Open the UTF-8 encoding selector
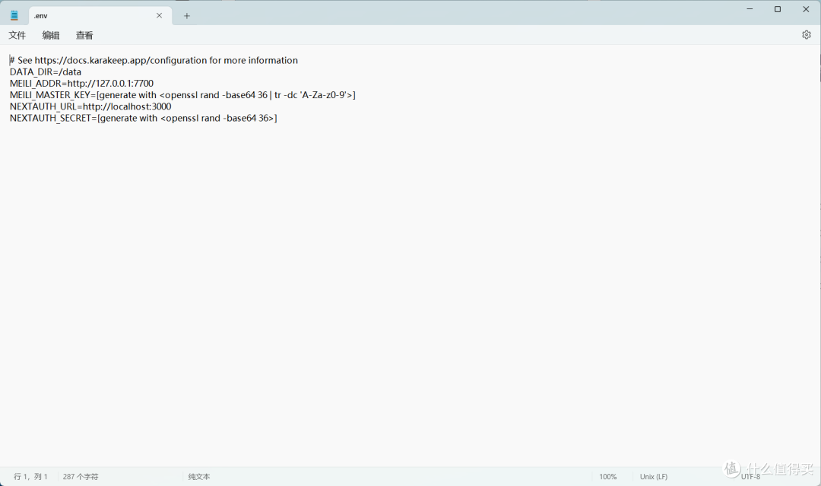Screen dimensions: 821x486 click(750, 477)
